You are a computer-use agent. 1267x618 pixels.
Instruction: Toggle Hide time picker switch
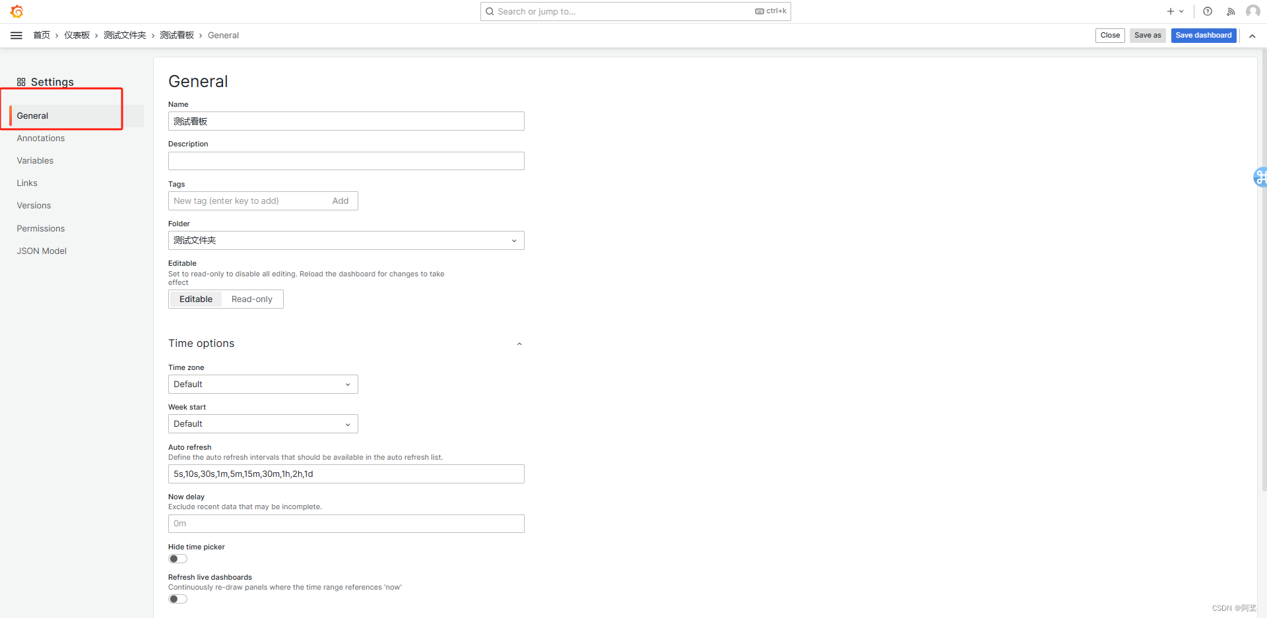[x=178, y=559]
